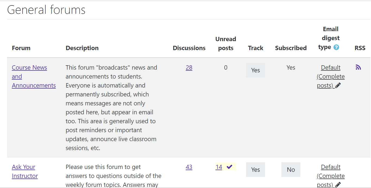Click the Forum column header
The height and width of the screenshot is (188, 371).
click(21, 48)
